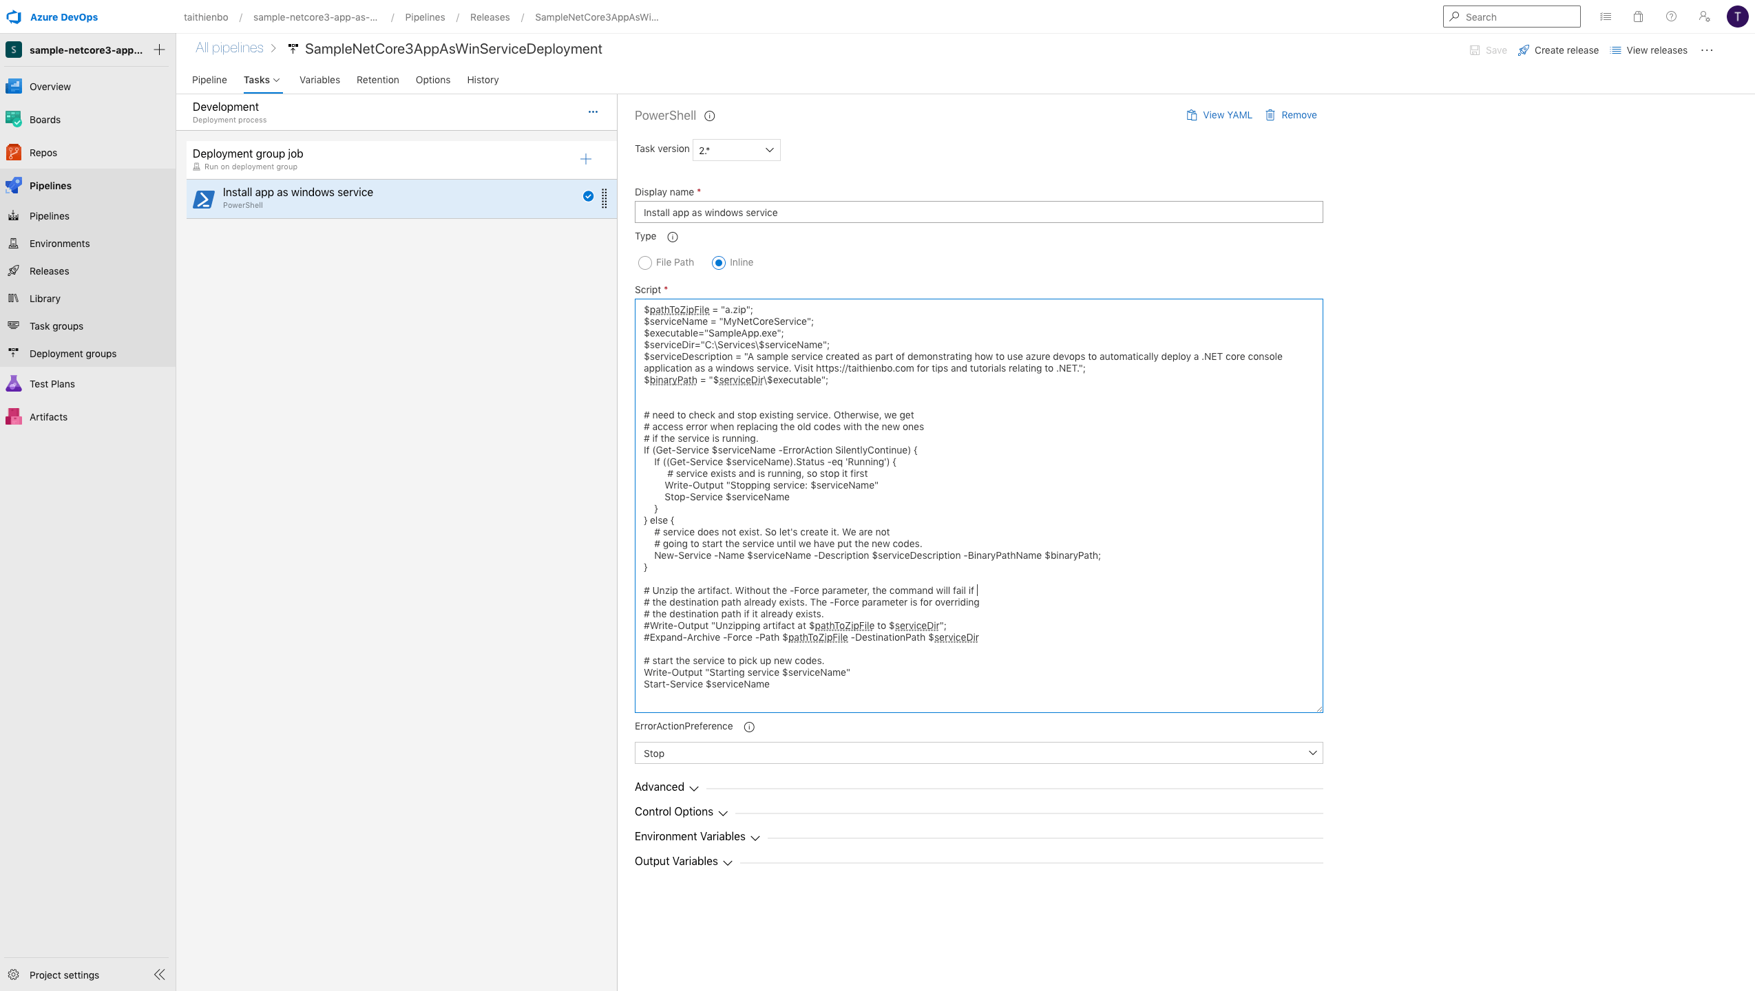This screenshot has width=1755, height=991.
Task: Select the Inline radio button
Action: click(x=719, y=263)
